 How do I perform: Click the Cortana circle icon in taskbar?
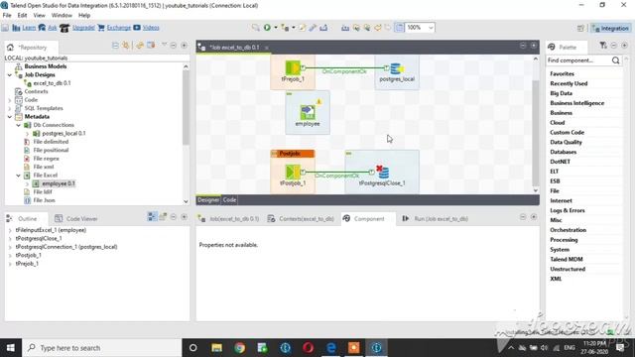(x=193, y=348)
